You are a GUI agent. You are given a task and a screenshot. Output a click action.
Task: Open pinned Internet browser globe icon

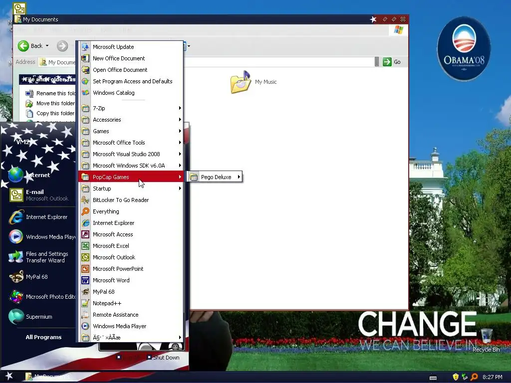pyautogui.click(x=15, y=175)
